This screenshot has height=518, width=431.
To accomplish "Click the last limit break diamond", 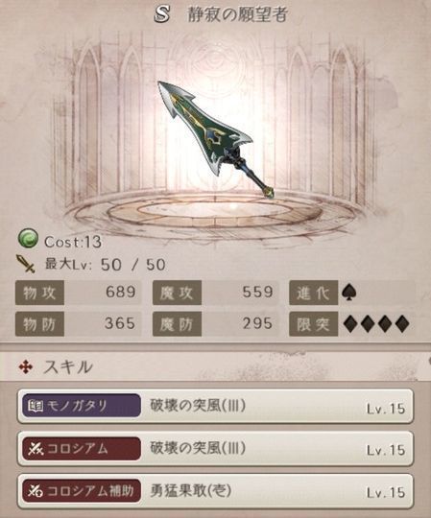I will point(402,324).
